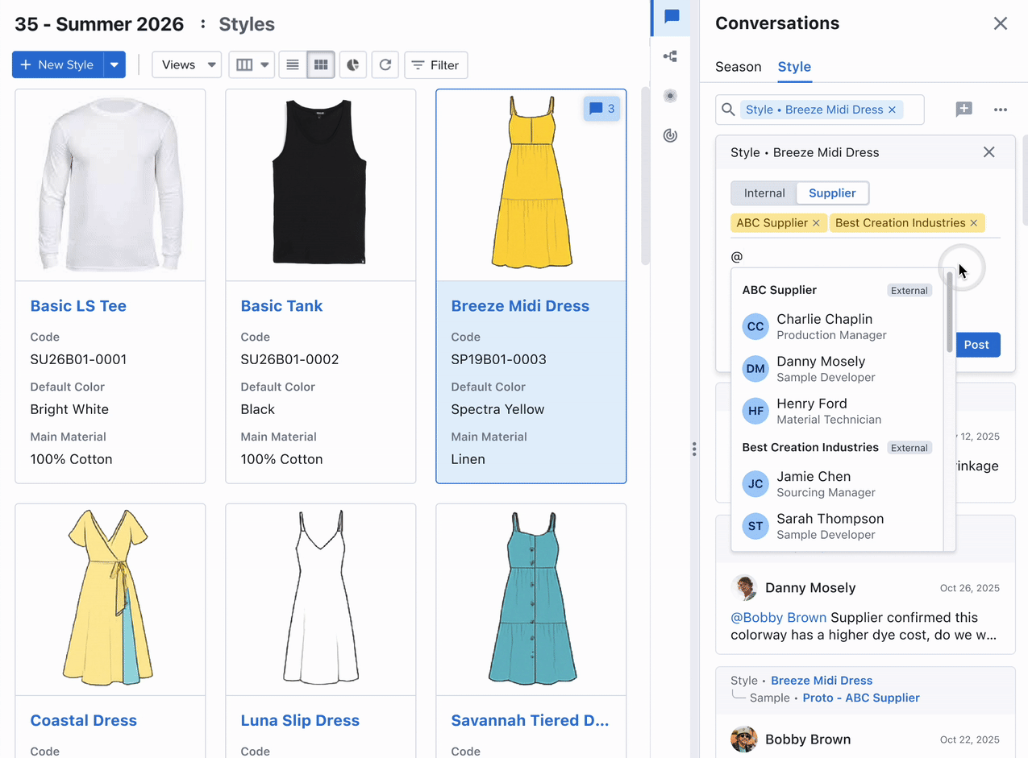Mention Henry Ford, Material Technician
This screenshot has width=1028, height=758.
coord(837,411)
